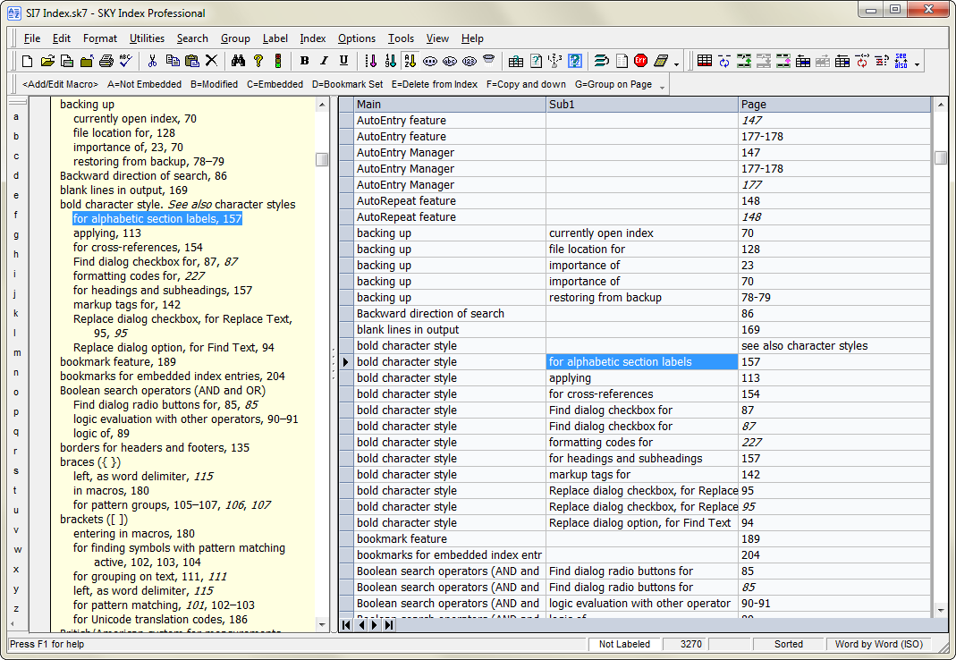Image resolution: width=956 pixels, height=660 pixels.
Task: Toggle Underline formatting
Action: pyautogui.click(x=344, y=61)
